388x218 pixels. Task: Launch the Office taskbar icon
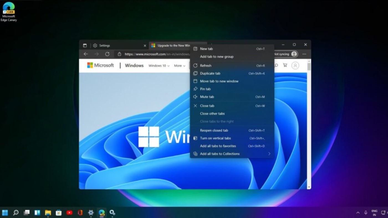click(x=80, y=212)
